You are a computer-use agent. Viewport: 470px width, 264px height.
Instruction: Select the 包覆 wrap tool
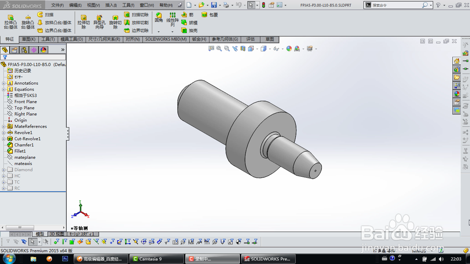point(210,15)
